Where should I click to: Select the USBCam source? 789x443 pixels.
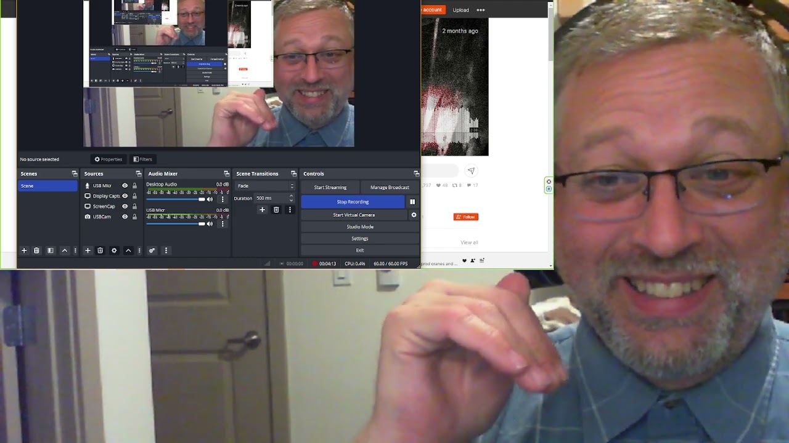(102, 217)
